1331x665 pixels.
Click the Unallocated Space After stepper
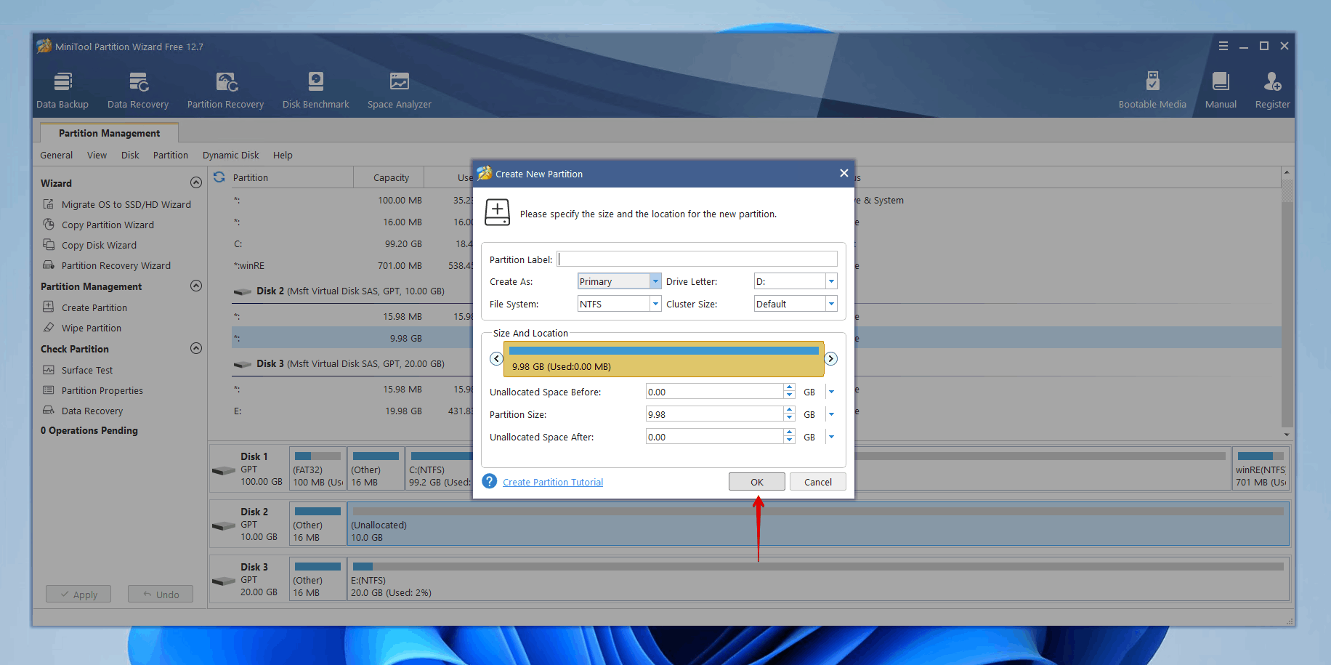point(790,437)
